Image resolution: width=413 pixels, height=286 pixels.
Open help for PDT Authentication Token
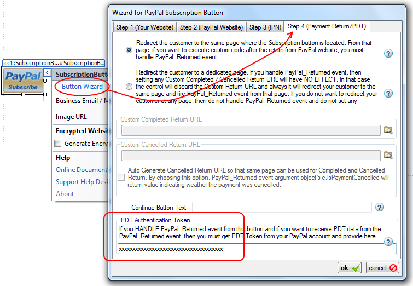388,242
